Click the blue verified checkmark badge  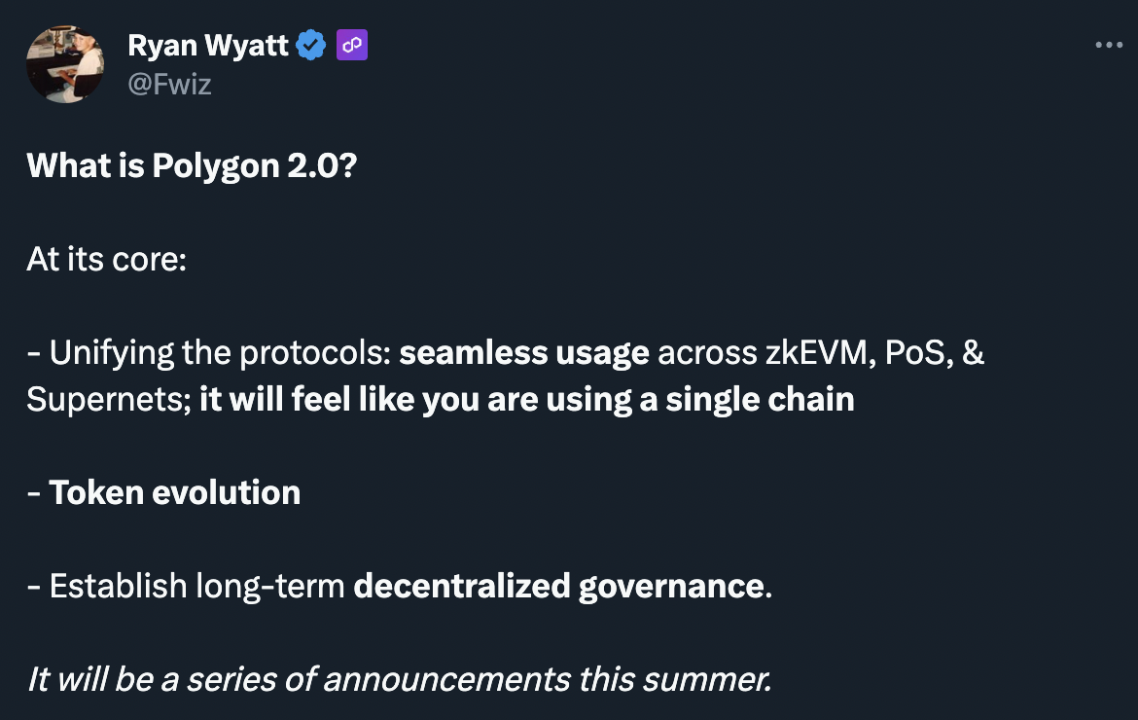[310, 44]
